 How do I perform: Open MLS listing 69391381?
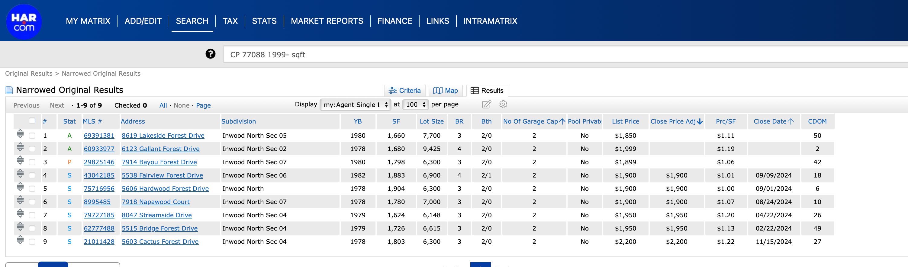coord(99,136)
